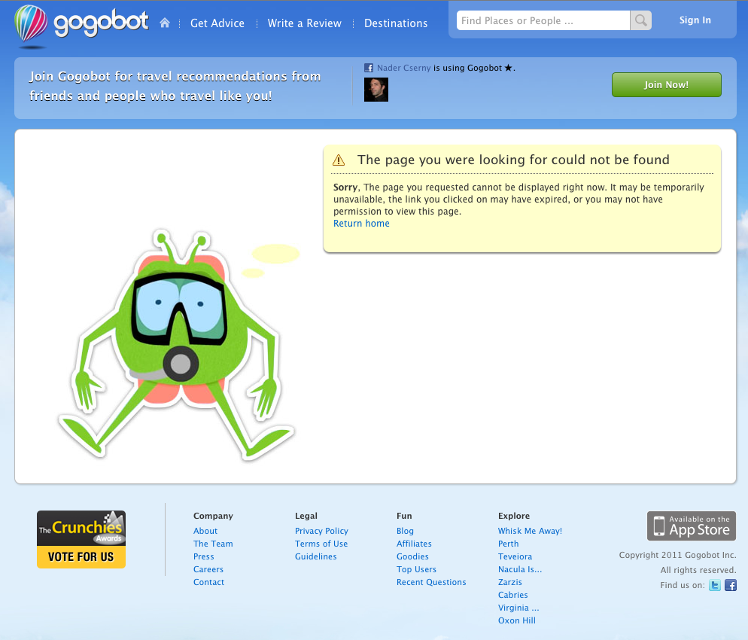Click the gogobot wordmark text

(101, 23)
